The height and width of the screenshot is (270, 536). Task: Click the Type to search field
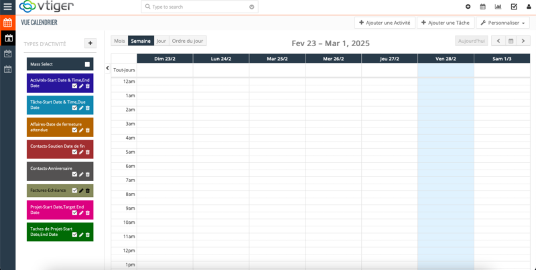[199, 7]
